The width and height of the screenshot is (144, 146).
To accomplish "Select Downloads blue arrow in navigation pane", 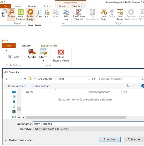I will pyautogui.click(x=14, y=102).
